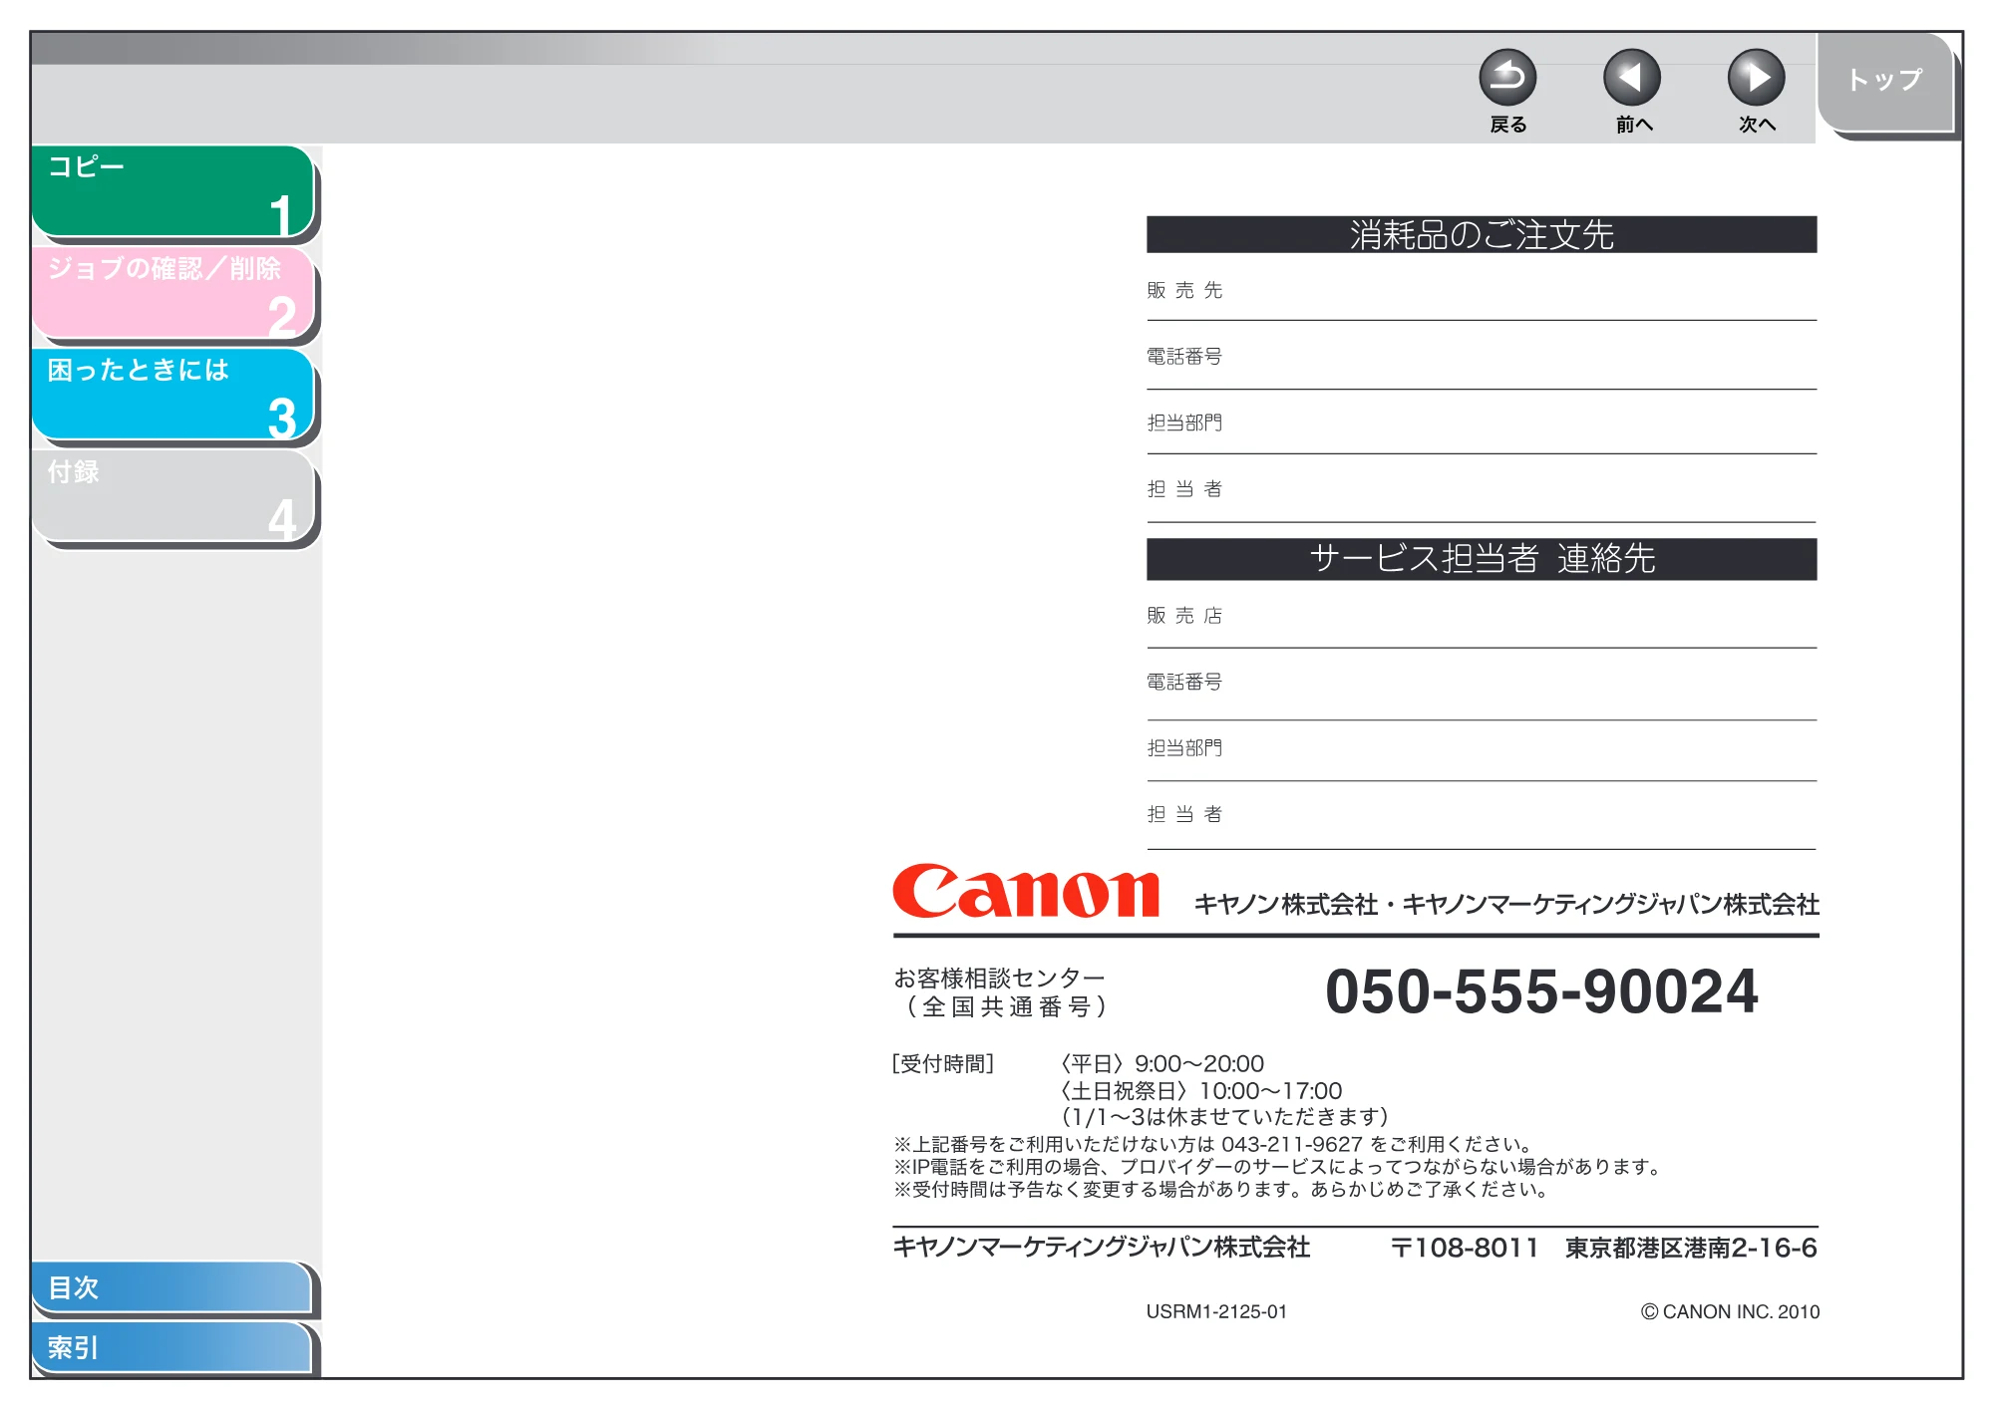Click the 販売店 field label
1994x1409 pixels.
point(1184,616)
